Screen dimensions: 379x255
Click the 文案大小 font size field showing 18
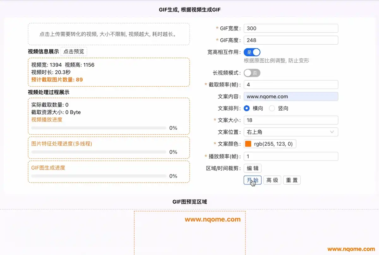click(291, 120)
